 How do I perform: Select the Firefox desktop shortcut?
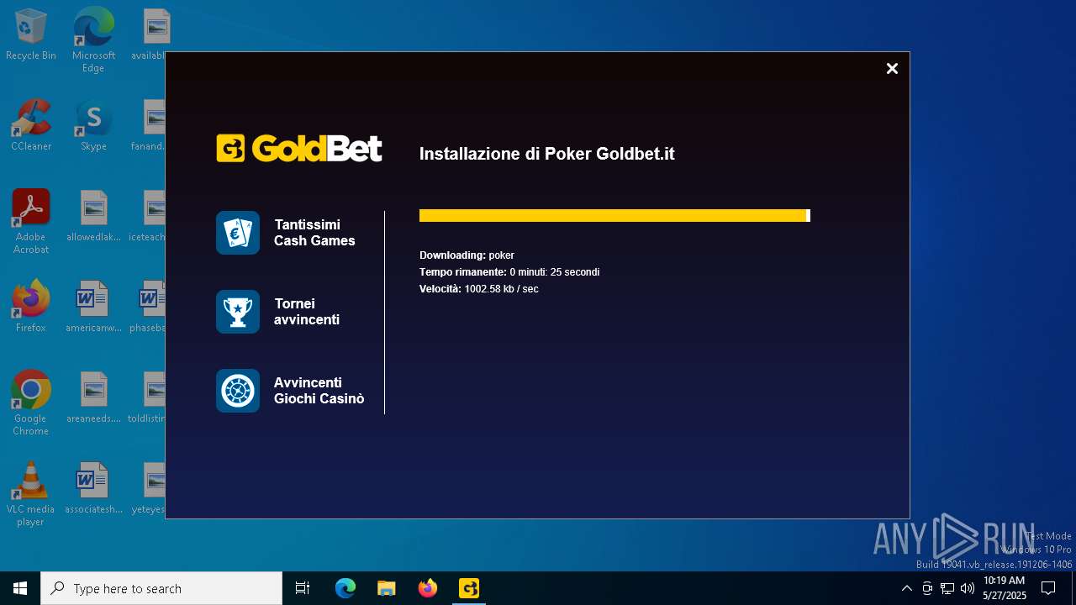(31, 308)
